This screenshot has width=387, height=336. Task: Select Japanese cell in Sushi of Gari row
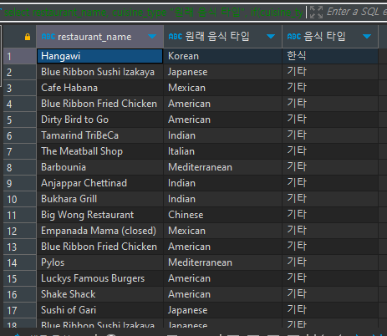point(223,310)
